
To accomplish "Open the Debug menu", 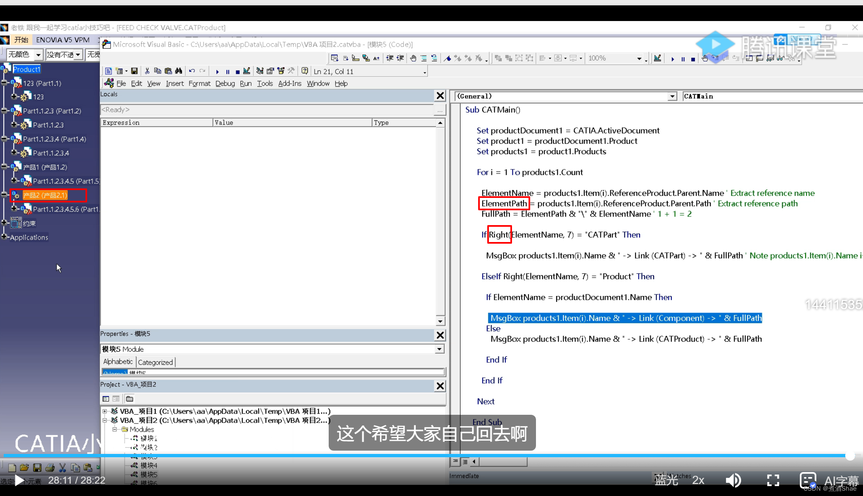I will coord(225,84).
